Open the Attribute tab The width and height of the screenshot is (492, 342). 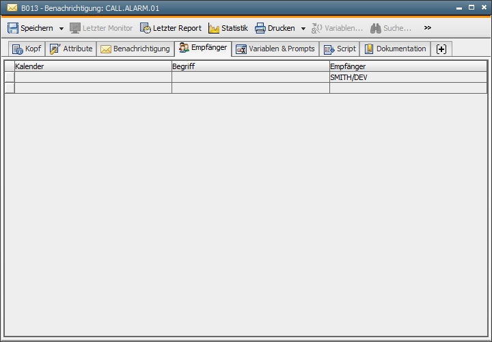pyautogui.click(x=71, y=49)
